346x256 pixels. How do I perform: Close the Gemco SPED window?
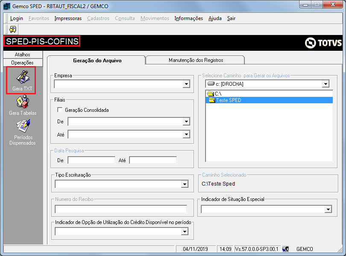coord(333,5)
